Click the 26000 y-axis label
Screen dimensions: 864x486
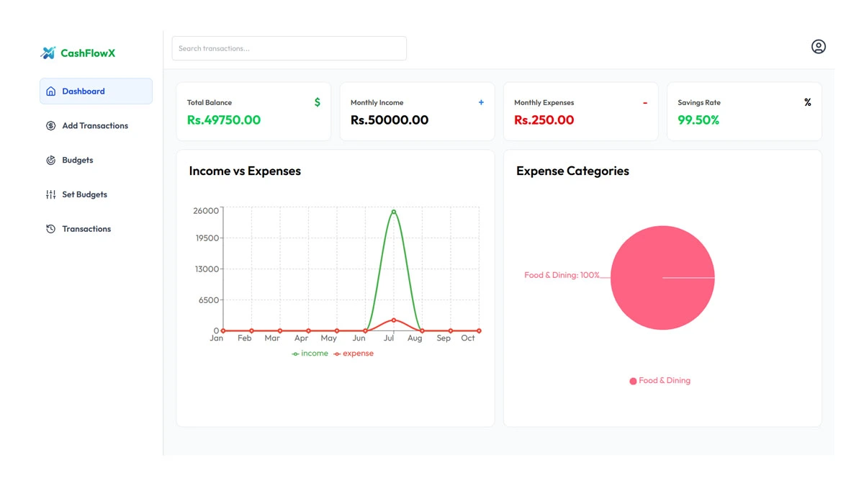(x=206, y=211)
